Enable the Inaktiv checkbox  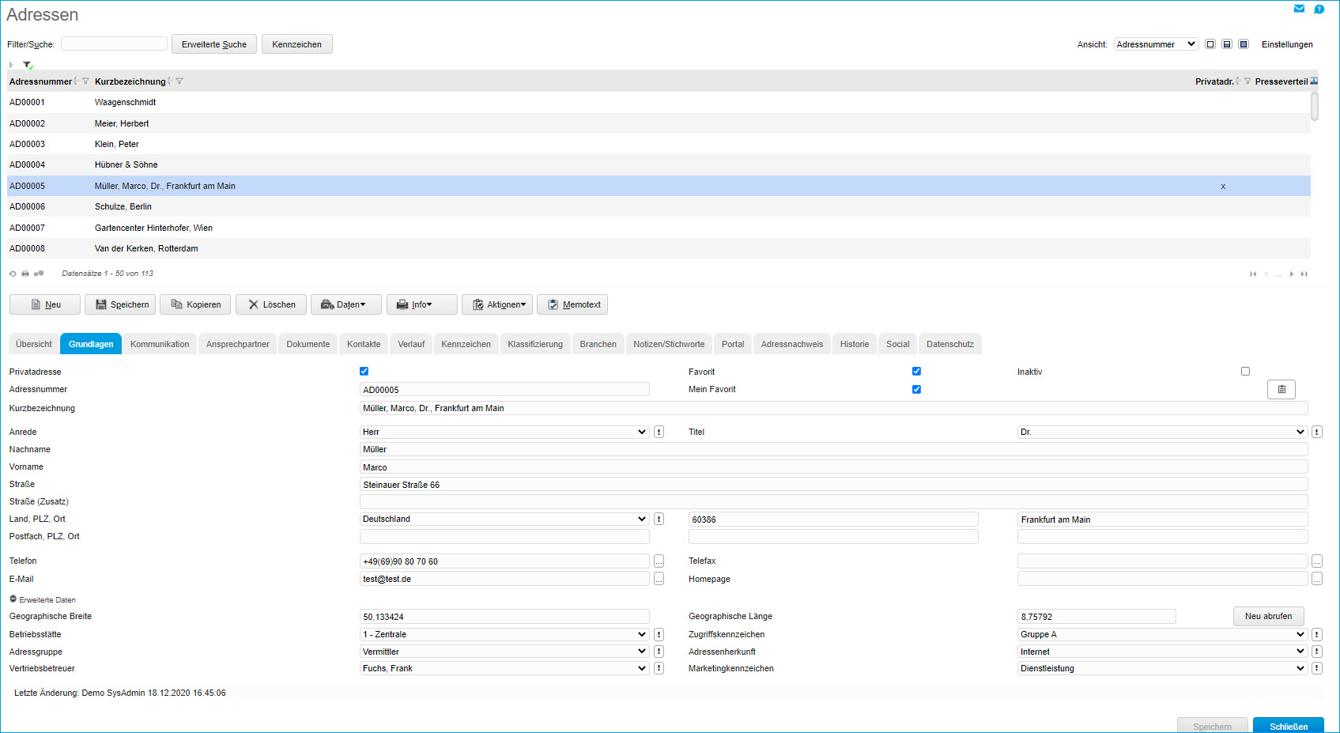(1245, 371)
